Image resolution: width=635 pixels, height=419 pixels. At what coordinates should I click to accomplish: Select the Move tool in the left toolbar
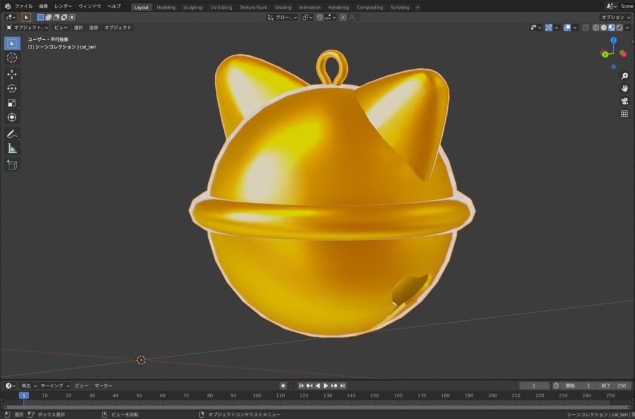tap(12, 74)
